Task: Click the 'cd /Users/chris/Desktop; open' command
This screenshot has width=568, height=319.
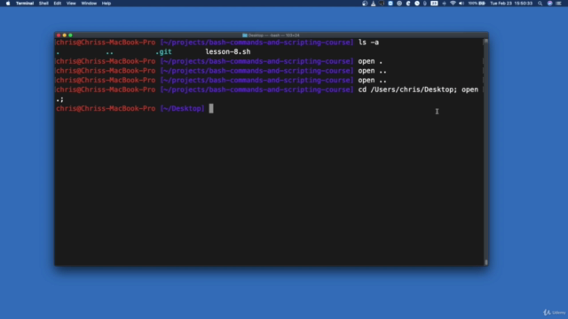Action: coord(418,89)
